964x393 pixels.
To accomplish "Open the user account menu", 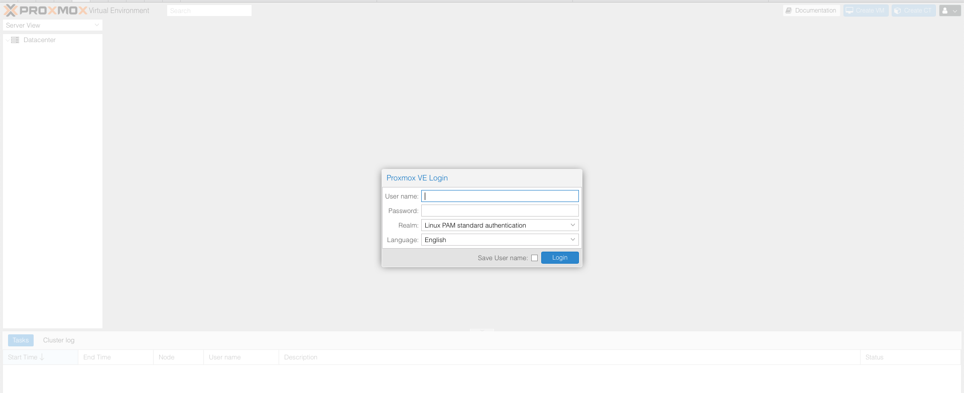I will [949, 11].
